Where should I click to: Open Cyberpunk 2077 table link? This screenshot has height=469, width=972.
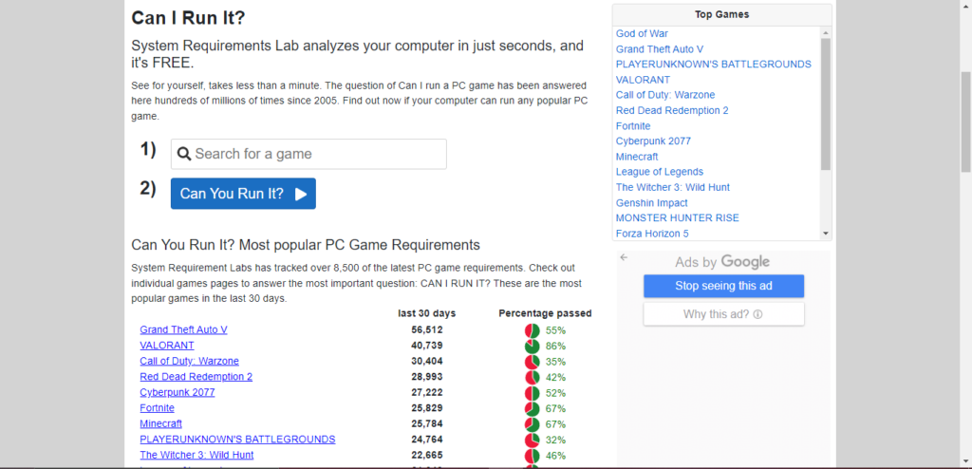[x=178, y=392]
